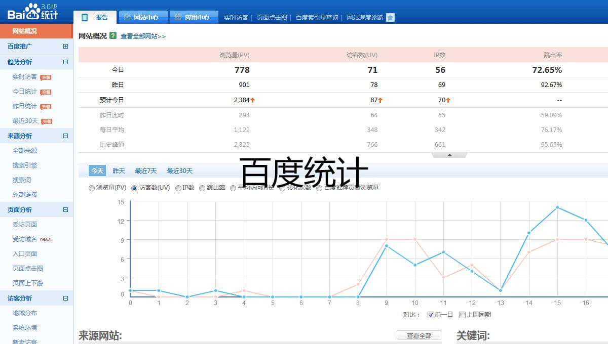Open 外部链接 in the sidebar

coord(25,195)
